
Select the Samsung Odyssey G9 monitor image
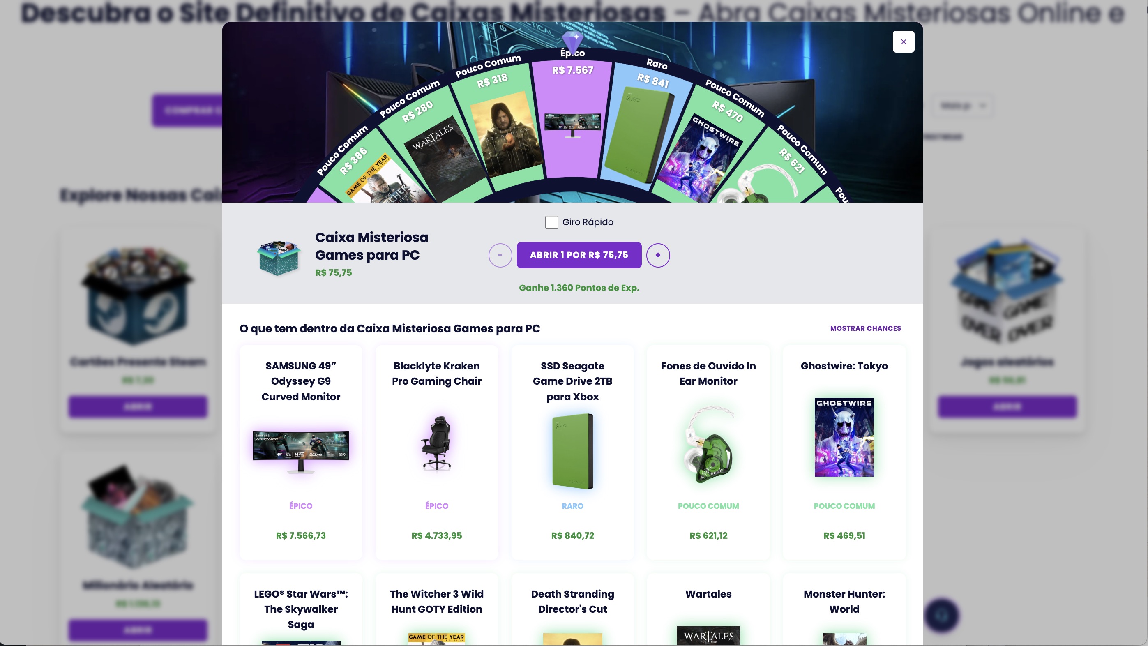coord(301,452)
